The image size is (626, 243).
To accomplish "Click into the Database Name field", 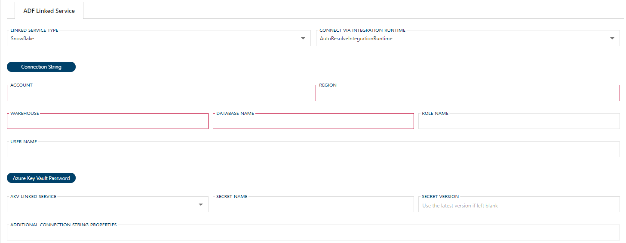I will [x=313, y=121].
